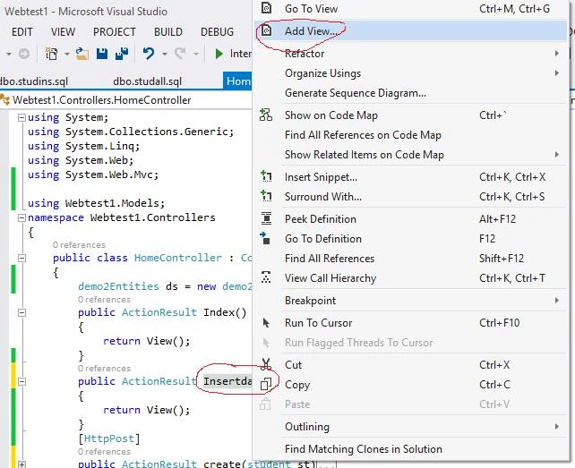
Task: Open the VIEW menu
Action: tap(63, 32)
